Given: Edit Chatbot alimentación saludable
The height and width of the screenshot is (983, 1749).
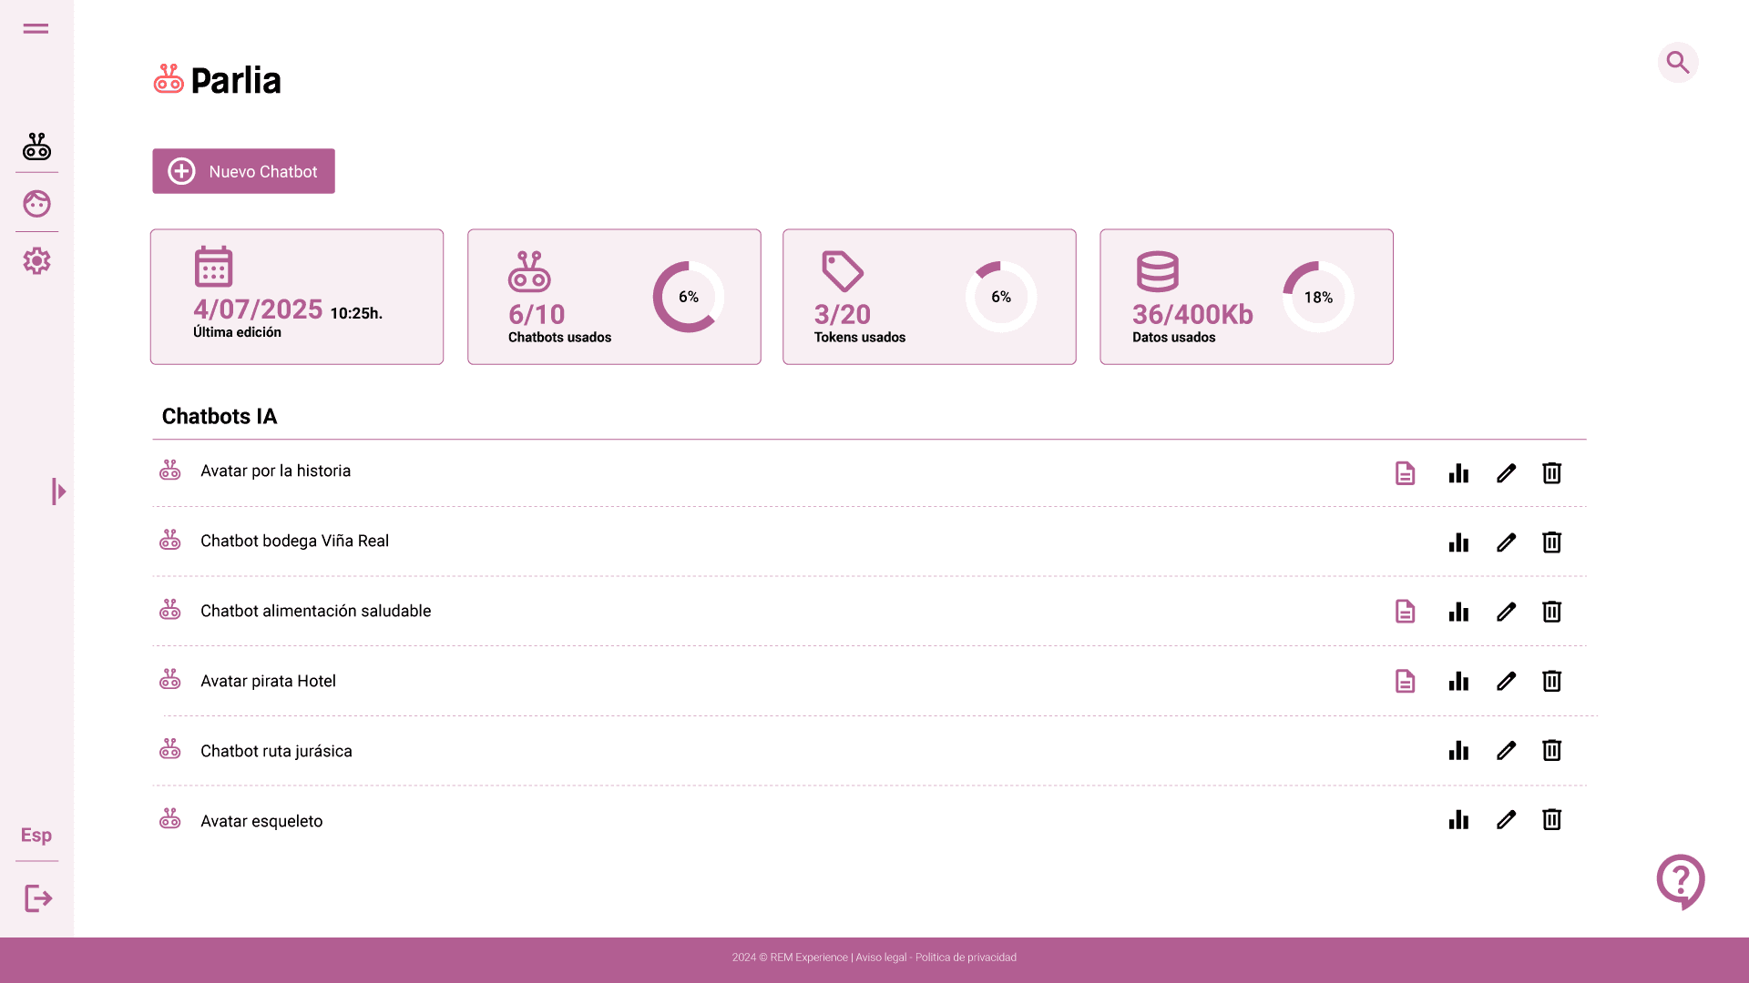Looking at the screenshot, I should [1506, 612].
